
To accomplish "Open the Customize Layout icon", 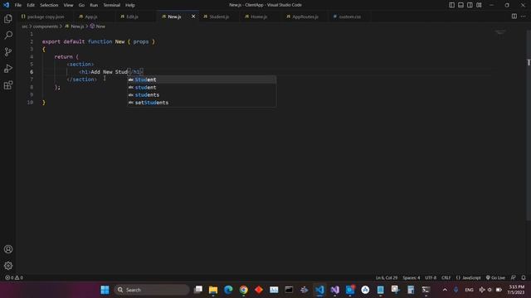I will (x=479, y=5).
